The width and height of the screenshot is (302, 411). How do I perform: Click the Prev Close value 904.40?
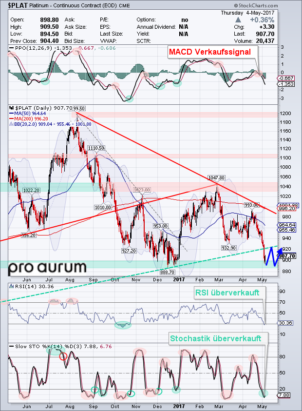click(49, 41)
